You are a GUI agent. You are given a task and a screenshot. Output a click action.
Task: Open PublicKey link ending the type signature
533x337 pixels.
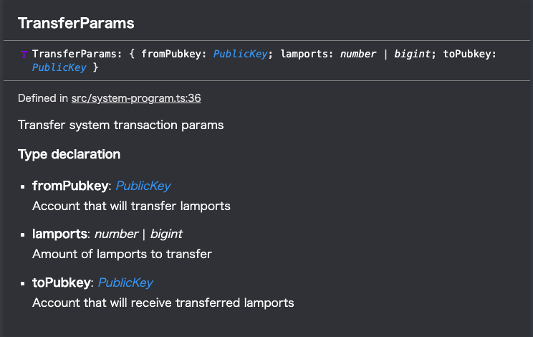[59, 67]
